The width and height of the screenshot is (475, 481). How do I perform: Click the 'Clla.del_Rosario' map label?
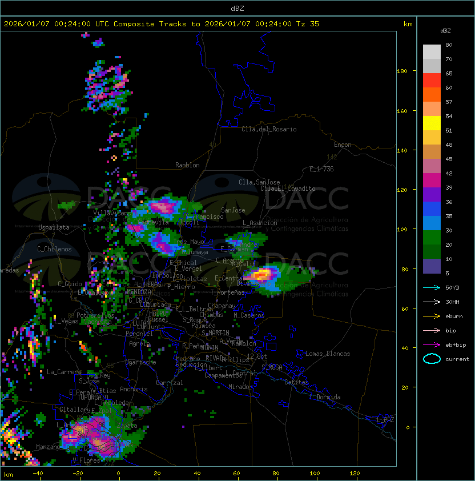(269, 129)
